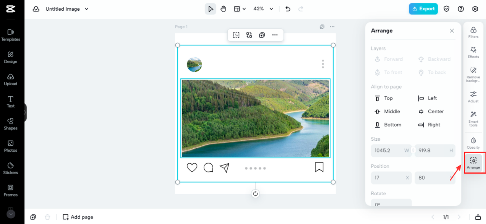Open the Photos sidebar panel
The height and width of the screenshot is (224, 486).
click(x=11, y=146)
